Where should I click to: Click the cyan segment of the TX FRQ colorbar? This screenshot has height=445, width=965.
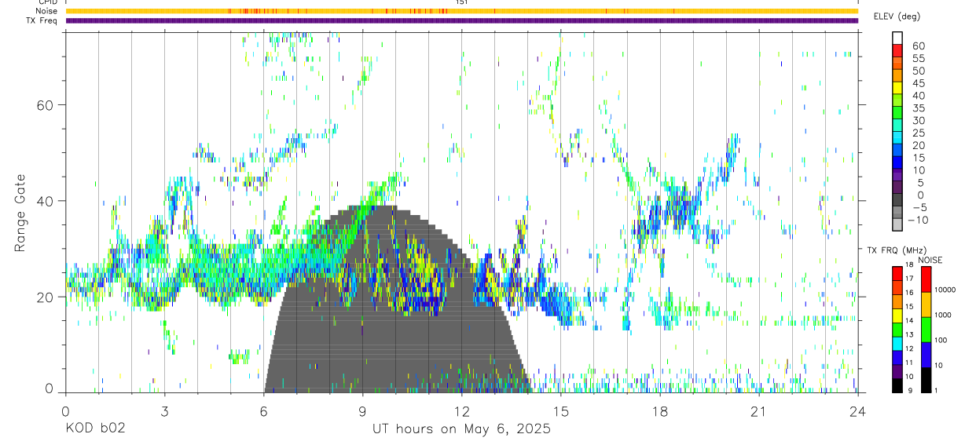pyautogui.click(x=897, y=343)
